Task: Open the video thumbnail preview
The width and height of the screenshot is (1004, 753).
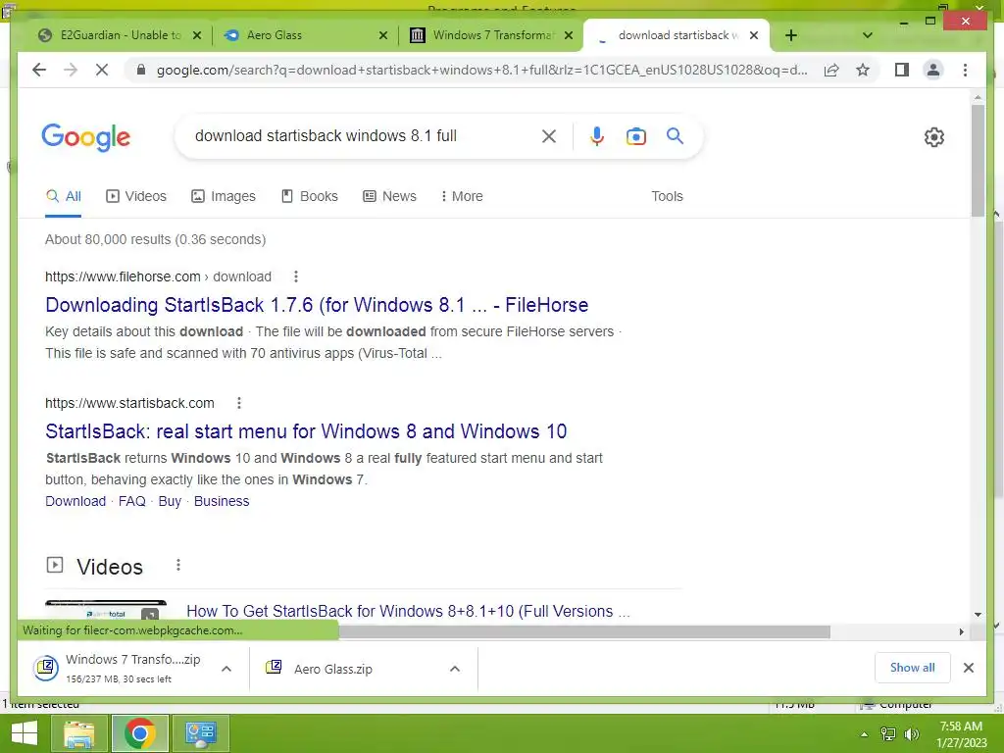Action: pos(106,611)
